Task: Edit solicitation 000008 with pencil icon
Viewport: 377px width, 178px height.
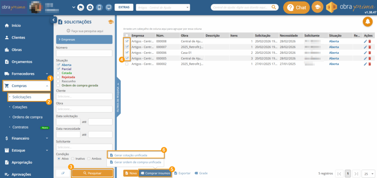Action: tap(365, 42)
